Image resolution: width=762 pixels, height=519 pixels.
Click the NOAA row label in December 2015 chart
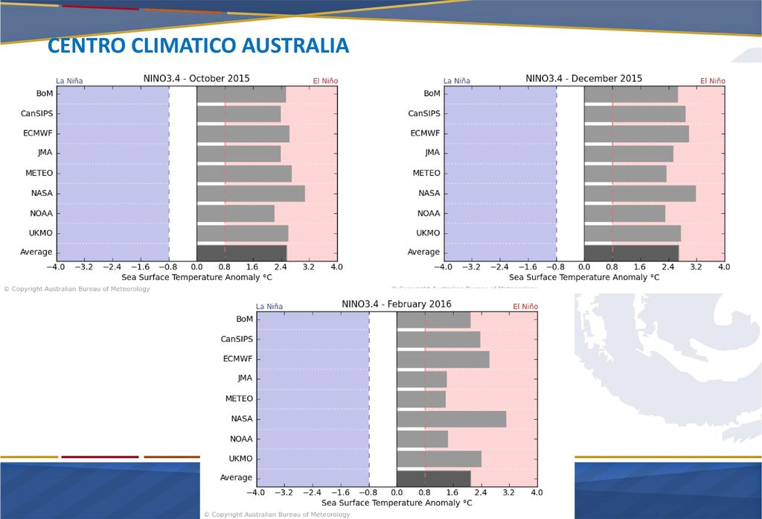click(428, 214)
